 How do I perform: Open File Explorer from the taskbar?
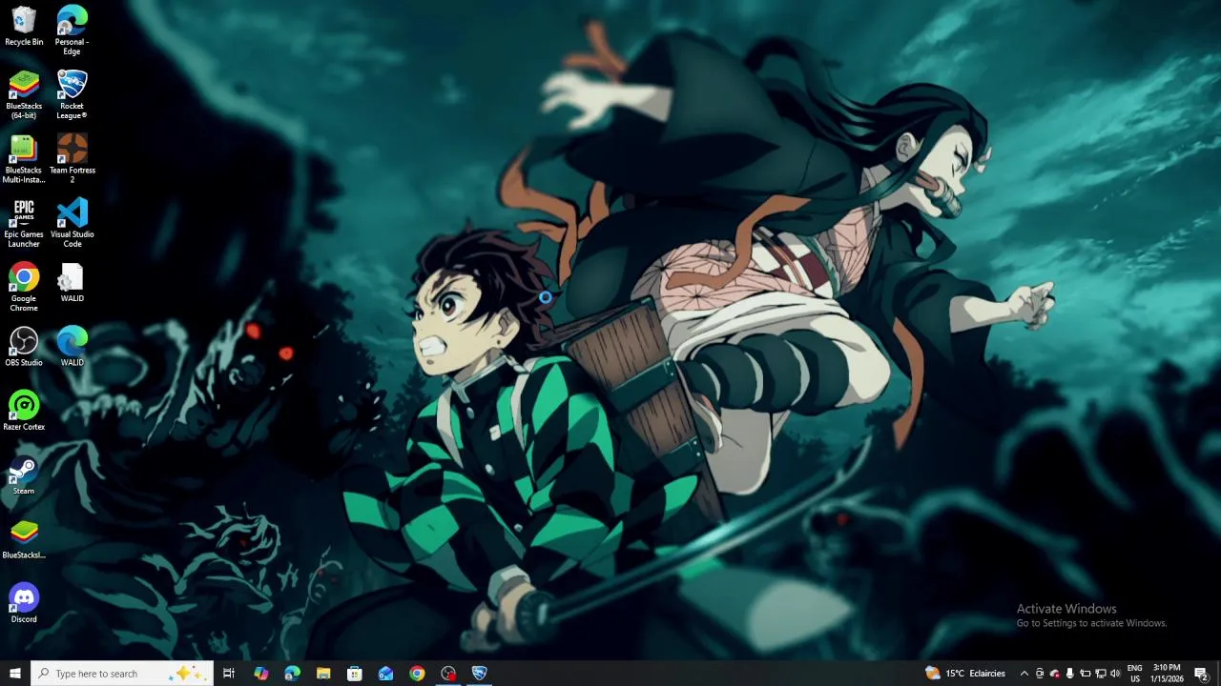(323, 674)
